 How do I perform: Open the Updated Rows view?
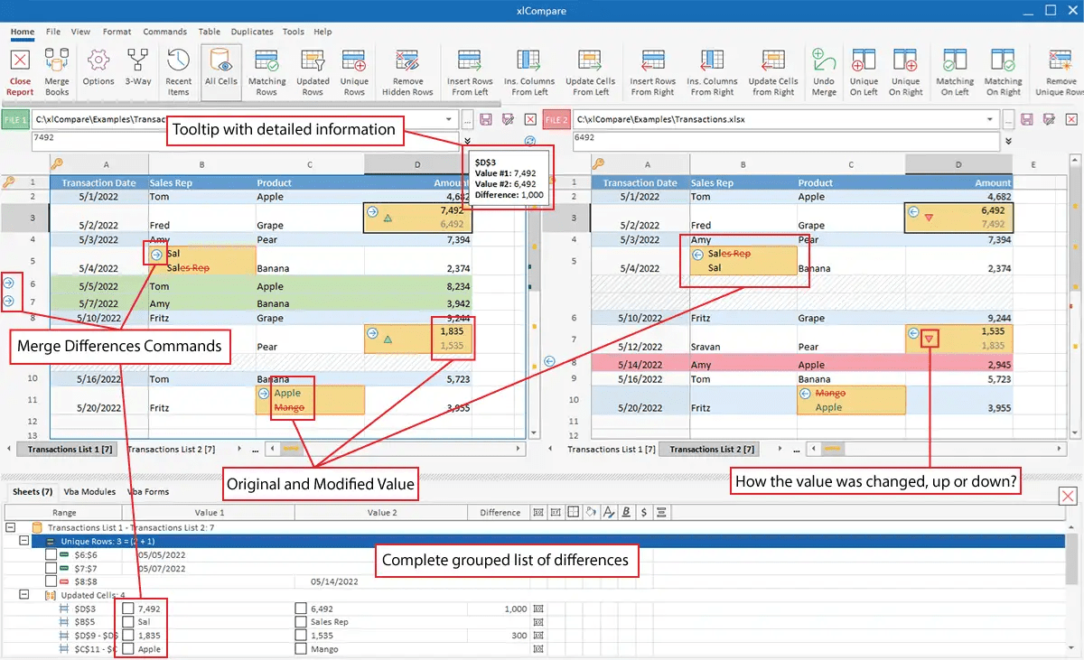313,70
